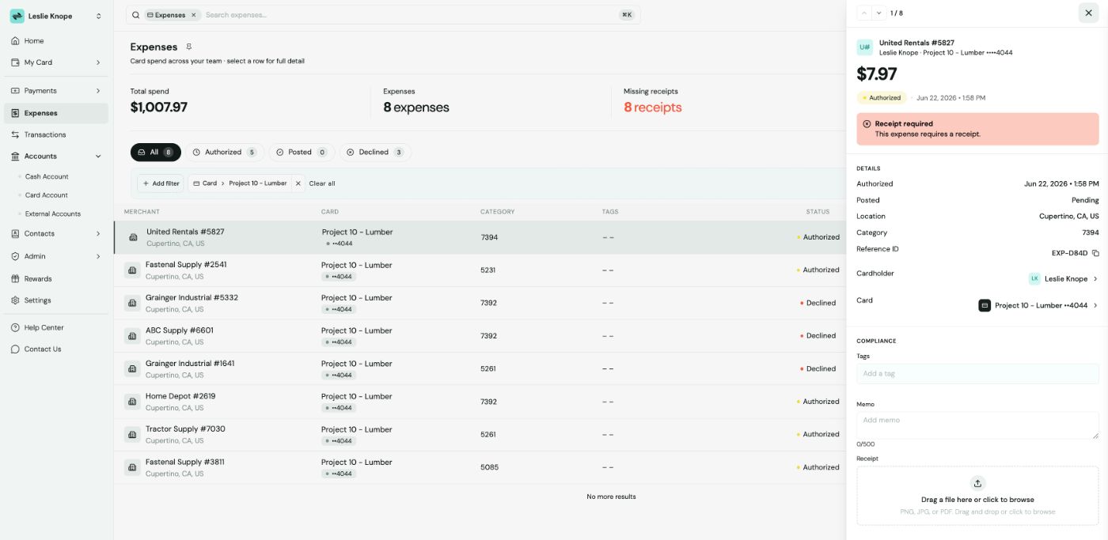Expand the My Card chevron
Image resolution: width=1108 pixels, height=540 pixels.
(98, 62)
